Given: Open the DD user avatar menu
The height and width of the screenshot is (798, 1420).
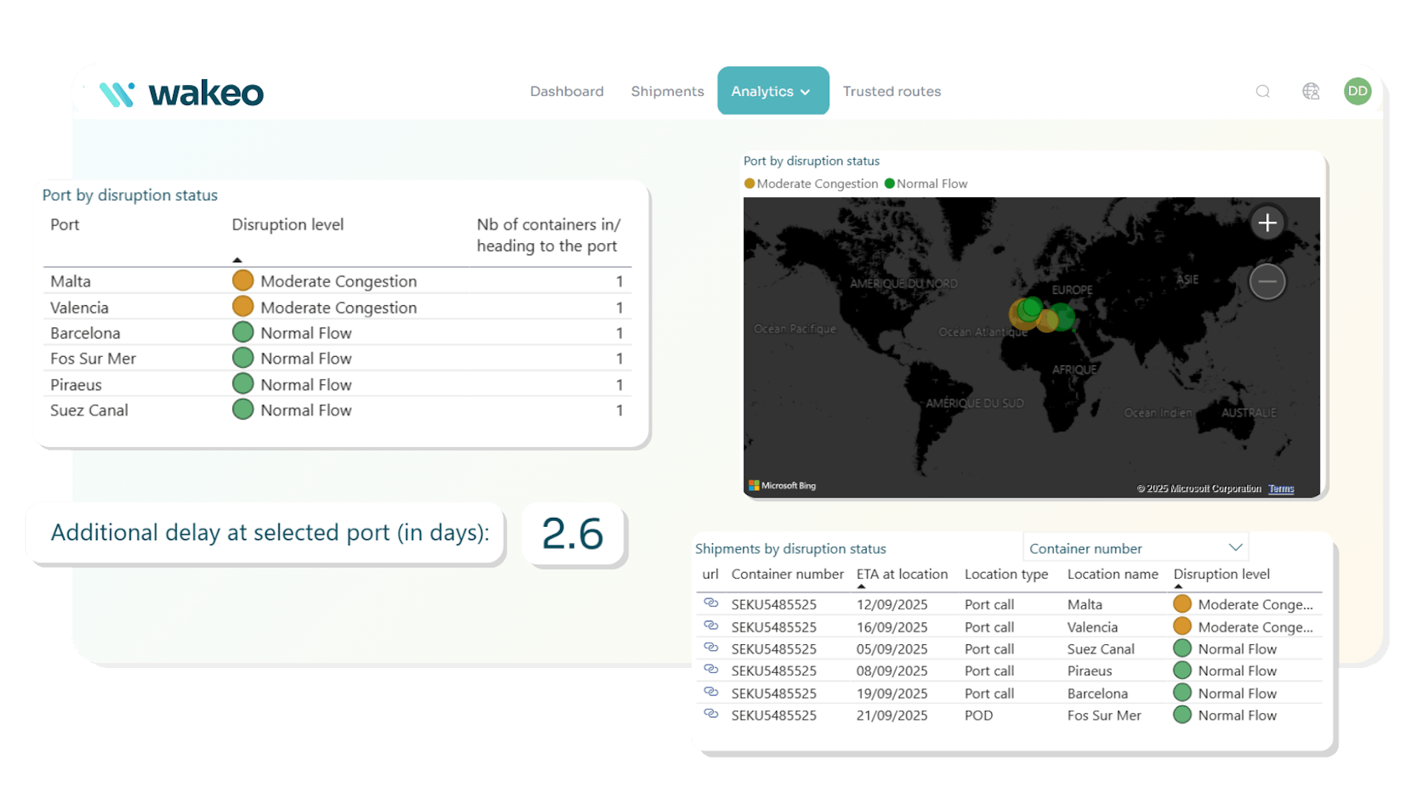Looking at the screenshot, I should point(1358,91).
